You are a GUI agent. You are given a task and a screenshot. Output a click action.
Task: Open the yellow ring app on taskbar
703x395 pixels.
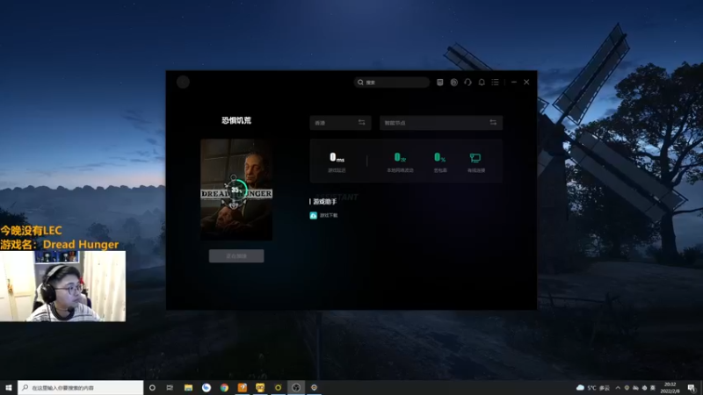tap(278, 387)
